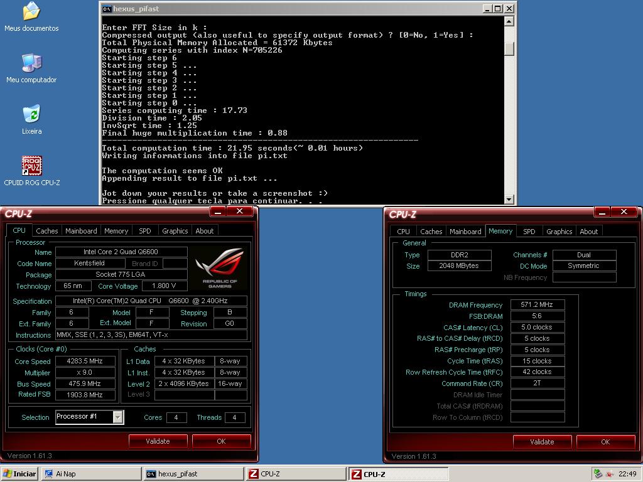Open About tab in right CPU-Z window
643x482 pixels.
coord(588,232)
